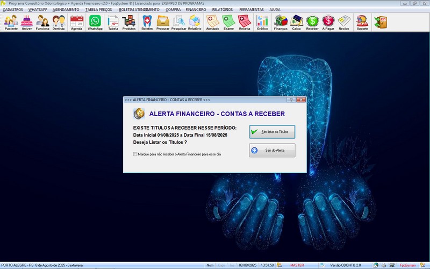Image resolution: width=430 pixels, height=269 pixels.
Task: Click the exit door icon in toolbar
Action: (x=381, y=22)
